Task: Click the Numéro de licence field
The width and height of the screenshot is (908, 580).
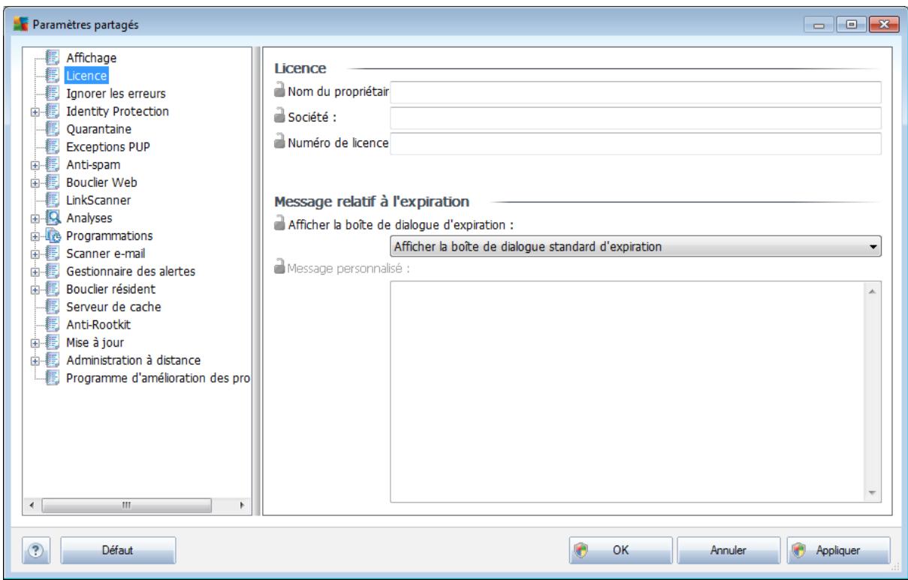Action: pos(635,143)
